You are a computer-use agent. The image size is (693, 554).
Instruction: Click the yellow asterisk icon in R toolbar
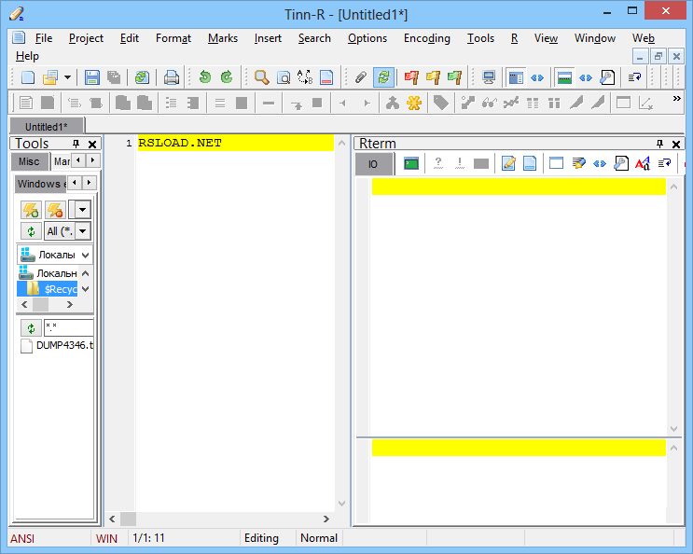(x=414, y=104)
